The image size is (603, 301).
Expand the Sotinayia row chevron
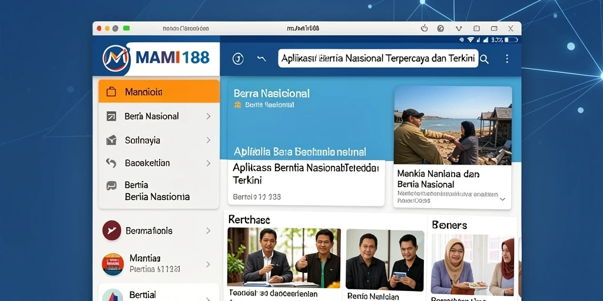(x=208, y=140)
